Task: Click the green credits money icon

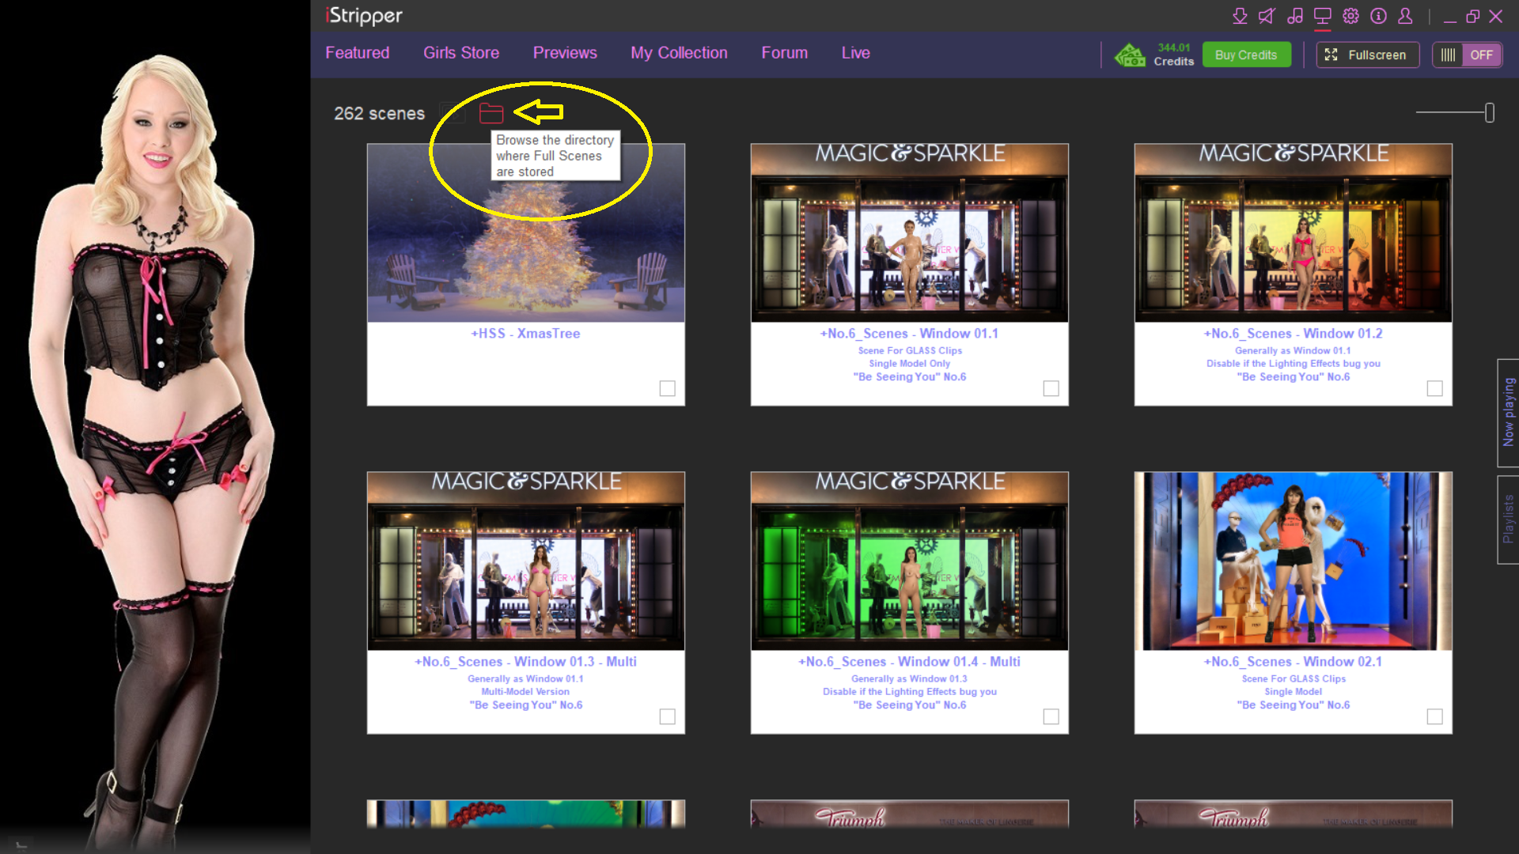Action: coord(1130,55)
